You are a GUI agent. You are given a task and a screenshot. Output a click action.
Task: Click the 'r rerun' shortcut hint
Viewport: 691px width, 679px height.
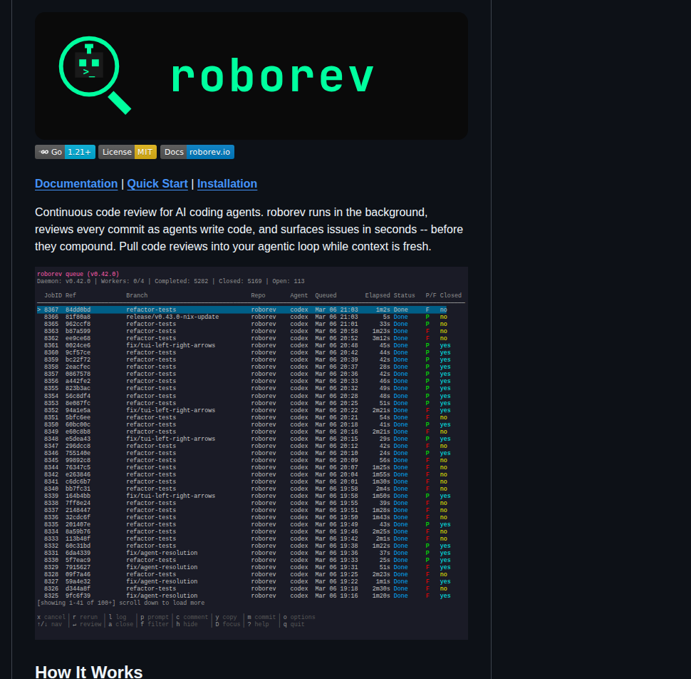point(85,617)
